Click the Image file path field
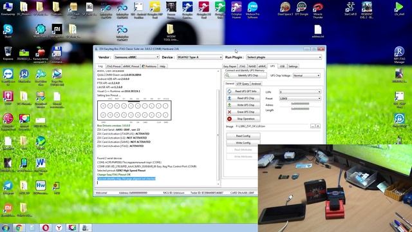The height and width of the screenshot is (232, 412). click(x=272, y=126)
